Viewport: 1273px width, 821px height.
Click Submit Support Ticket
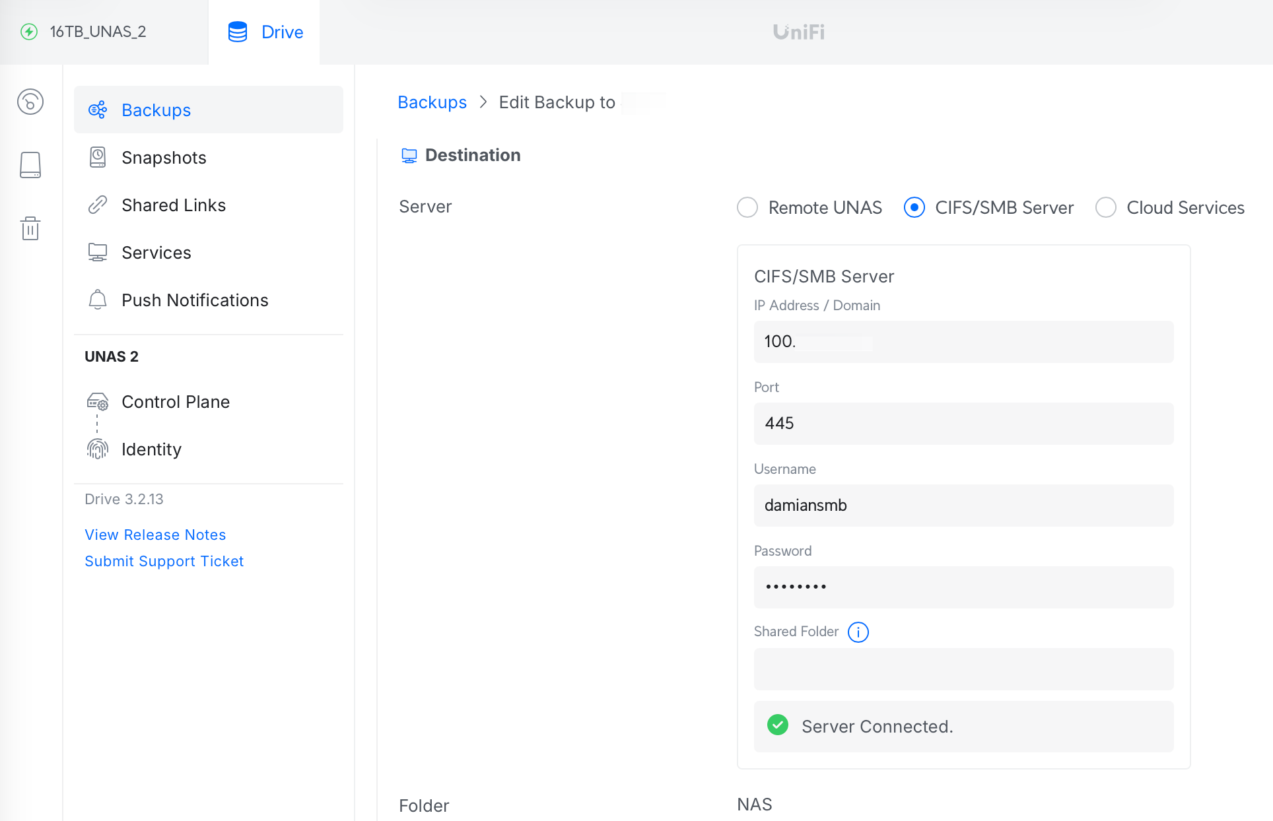click(164, 561)
